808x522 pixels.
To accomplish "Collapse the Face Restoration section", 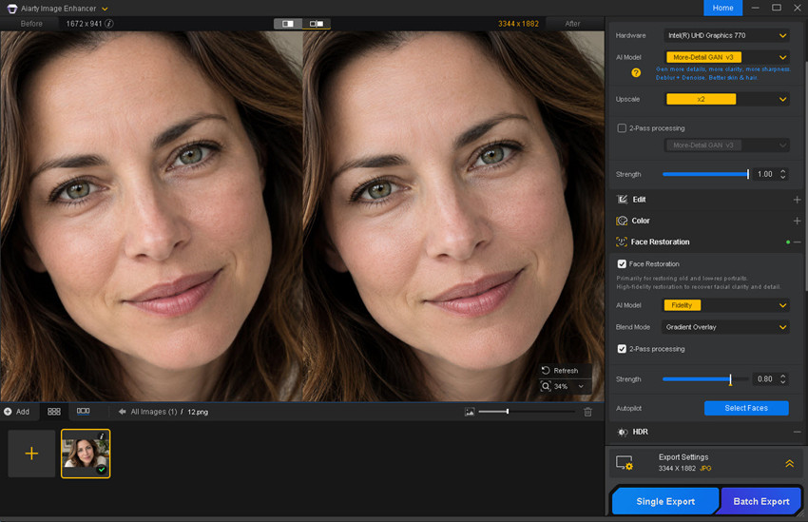I will (x=798, y=242).
